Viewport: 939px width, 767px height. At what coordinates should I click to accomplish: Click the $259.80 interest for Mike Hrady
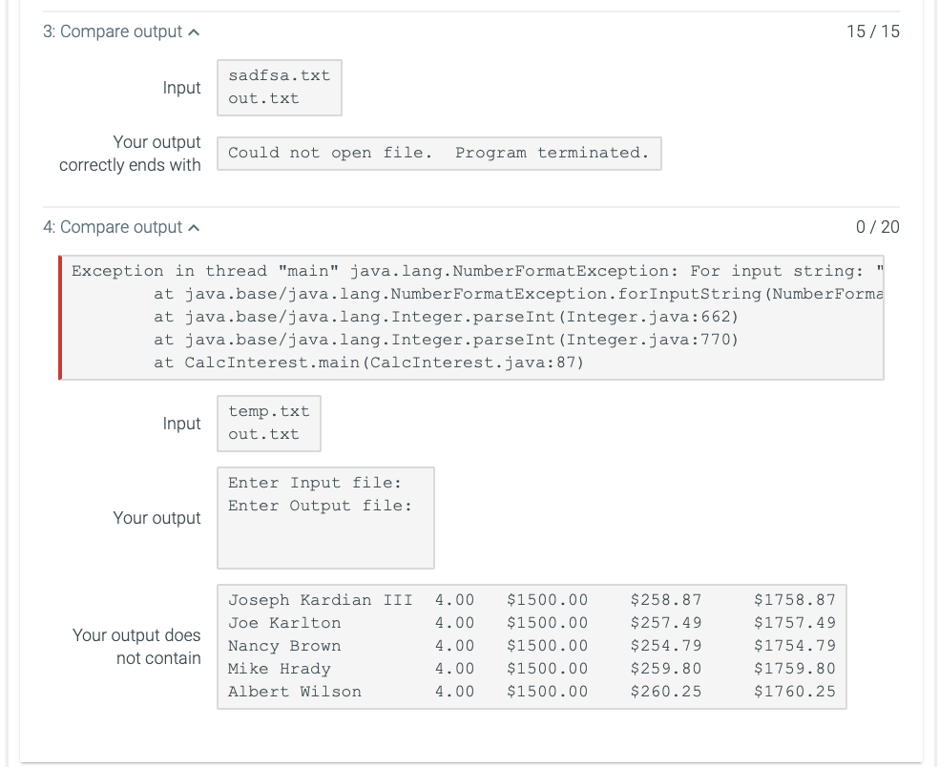tap(666, 668)
